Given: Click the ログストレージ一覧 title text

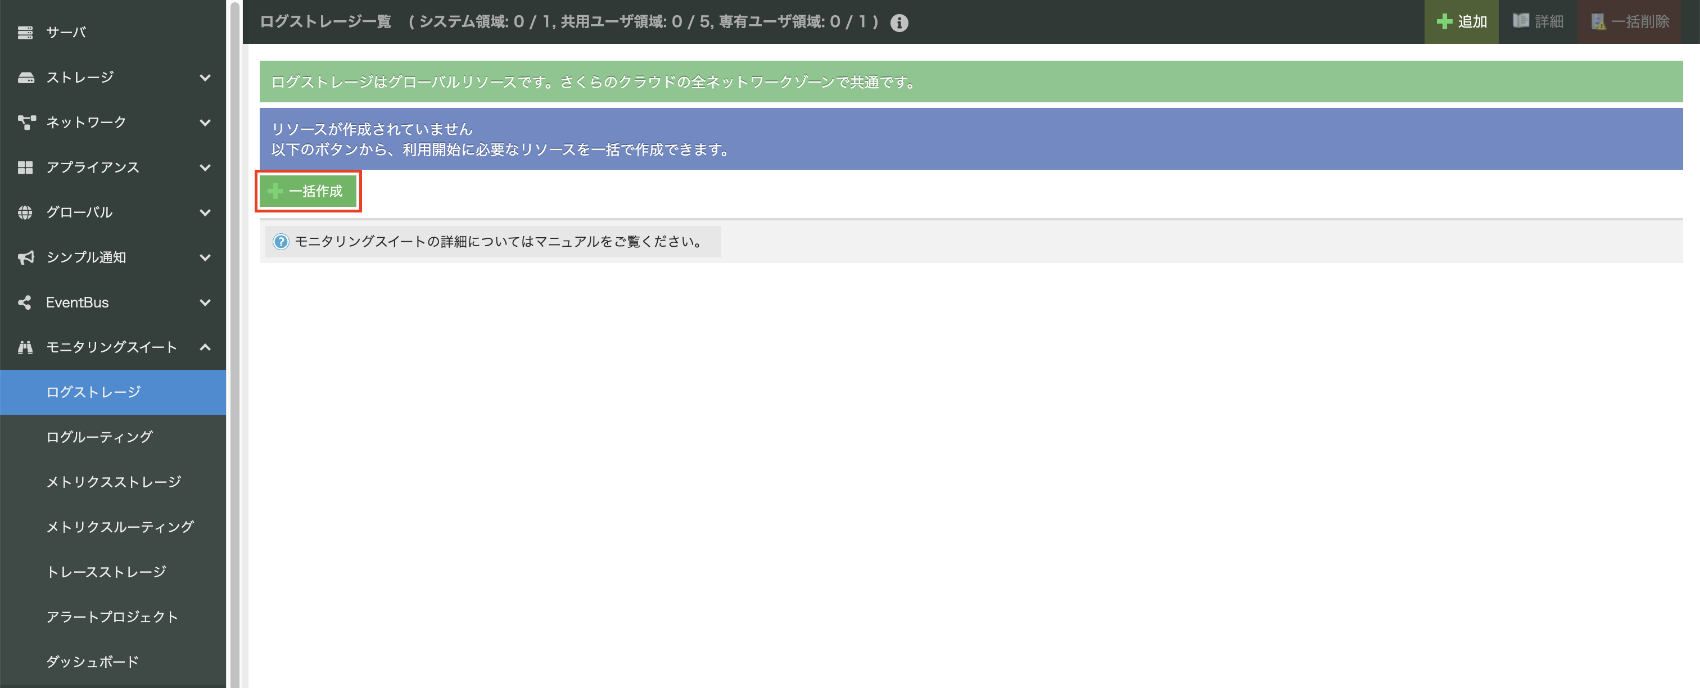Looking at the screenshot, I should (x=325, y=22).
